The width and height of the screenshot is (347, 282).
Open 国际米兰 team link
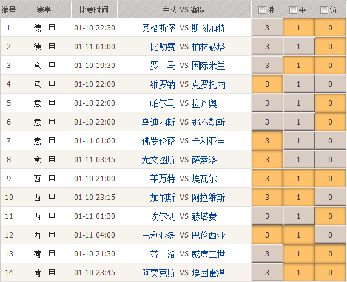point(208,66)
